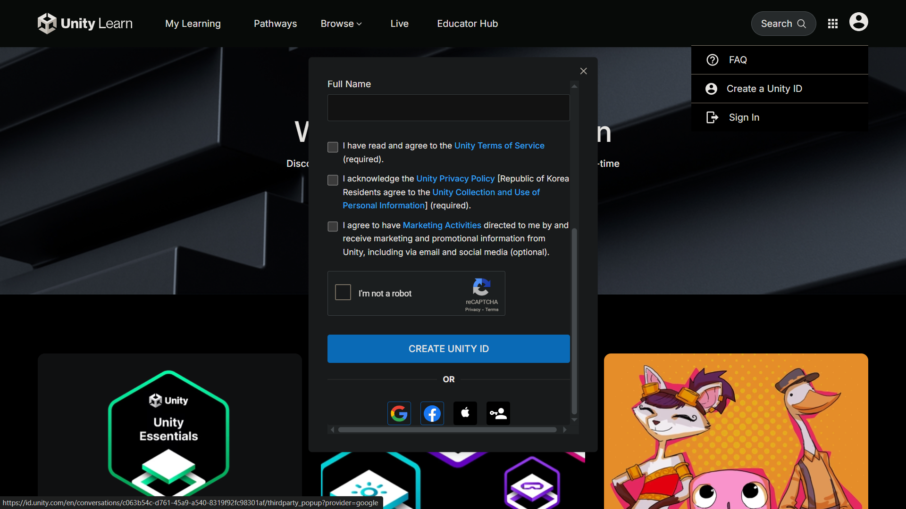
Task: Select Create a Unity ID menu entry
Action: click(x=780, y=89)
